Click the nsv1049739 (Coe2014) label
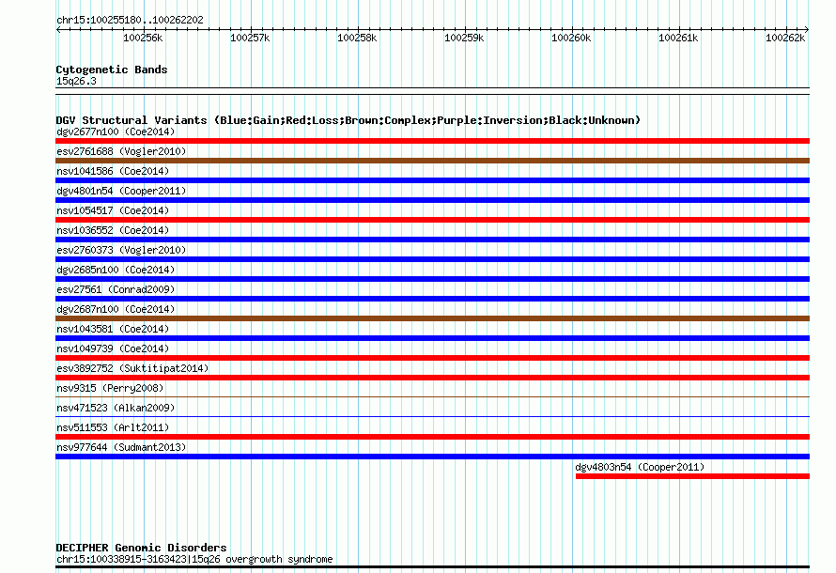 pyautogui.click(x=113, y=348)
